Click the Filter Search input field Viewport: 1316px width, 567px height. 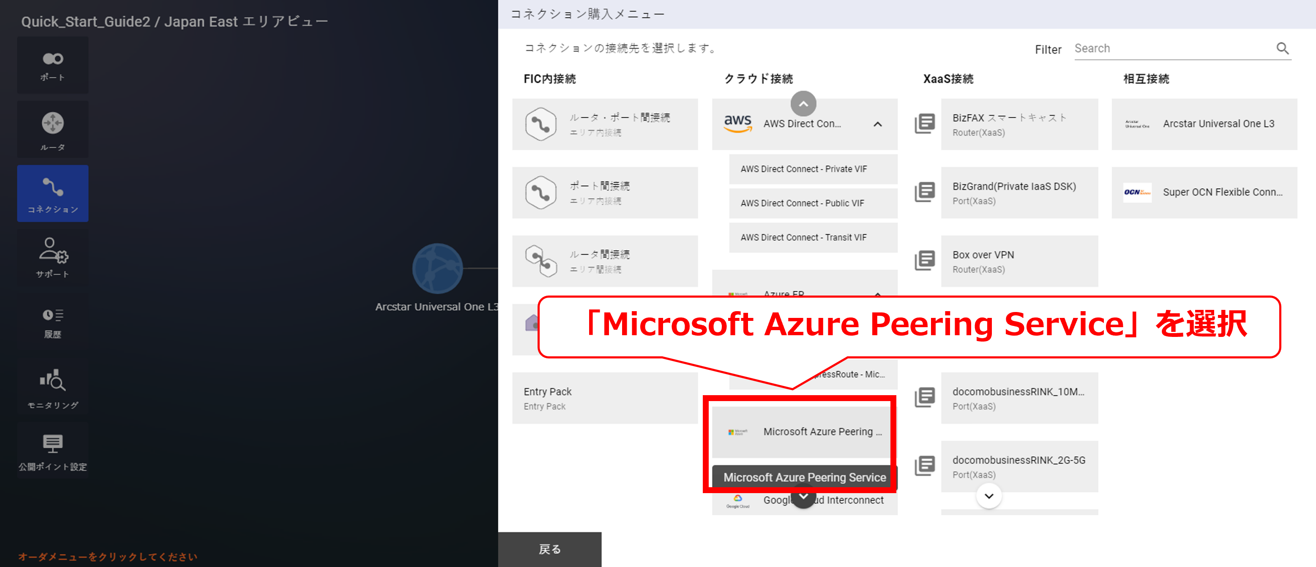[1170, 49]
